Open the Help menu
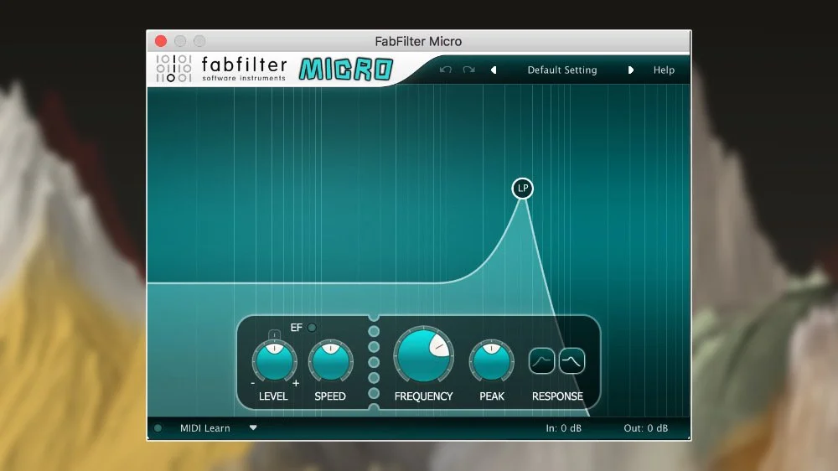Viewport: 838px width, 471px height. click(x=664, y=70)
